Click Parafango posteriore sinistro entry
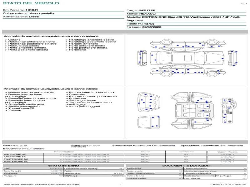Screen dimensions: 250x187 click(x=31, y=44)
